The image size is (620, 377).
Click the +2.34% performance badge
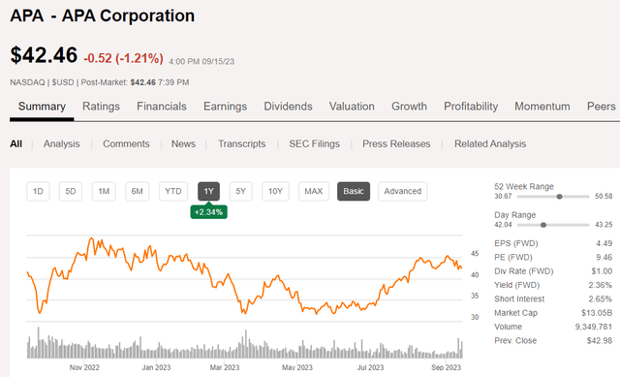209,212
